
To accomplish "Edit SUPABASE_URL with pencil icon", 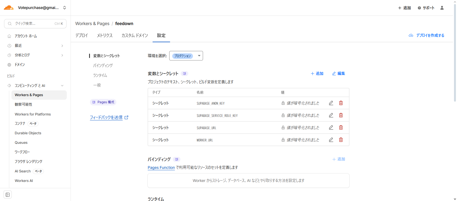I will click(x=331, y=127).
